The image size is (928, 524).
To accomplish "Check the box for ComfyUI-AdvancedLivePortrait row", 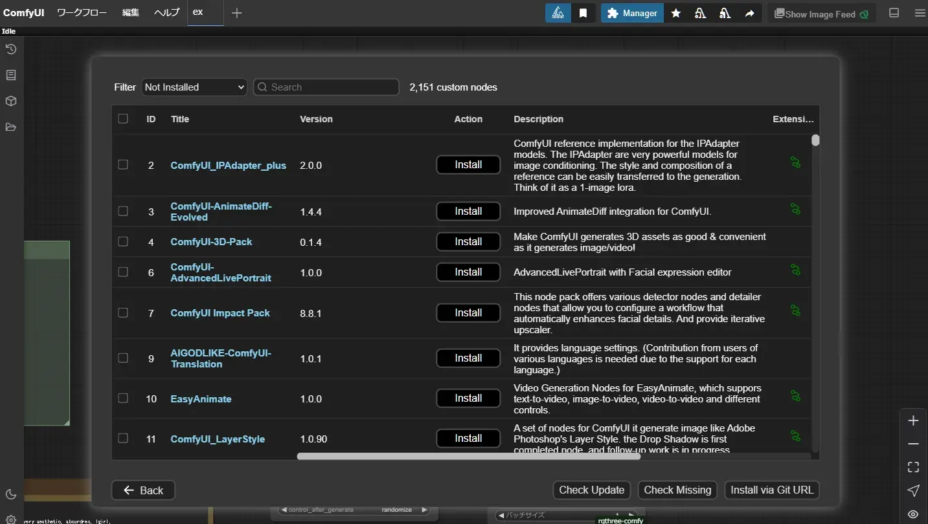I will tap(123, 272).
